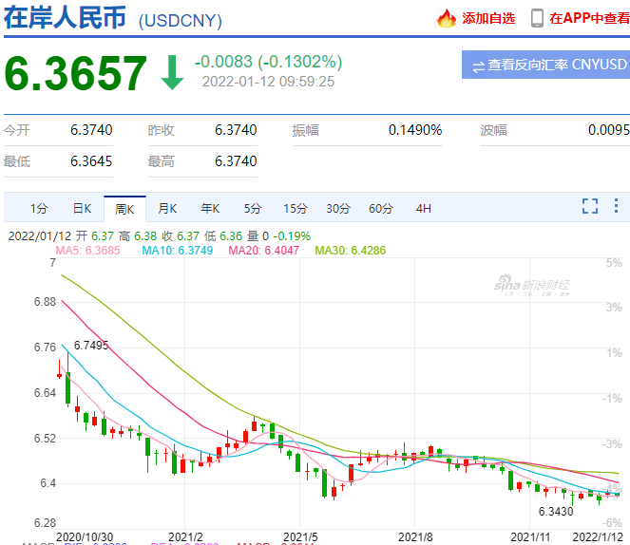630x545 pixels.
Task: Click the green down arrow price indicator
Action: pyautogui.click(x=172, y=73)
